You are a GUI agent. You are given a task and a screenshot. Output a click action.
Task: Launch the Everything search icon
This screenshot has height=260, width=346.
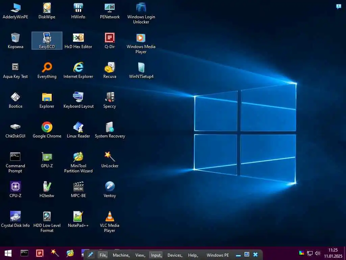coord(47,71)
